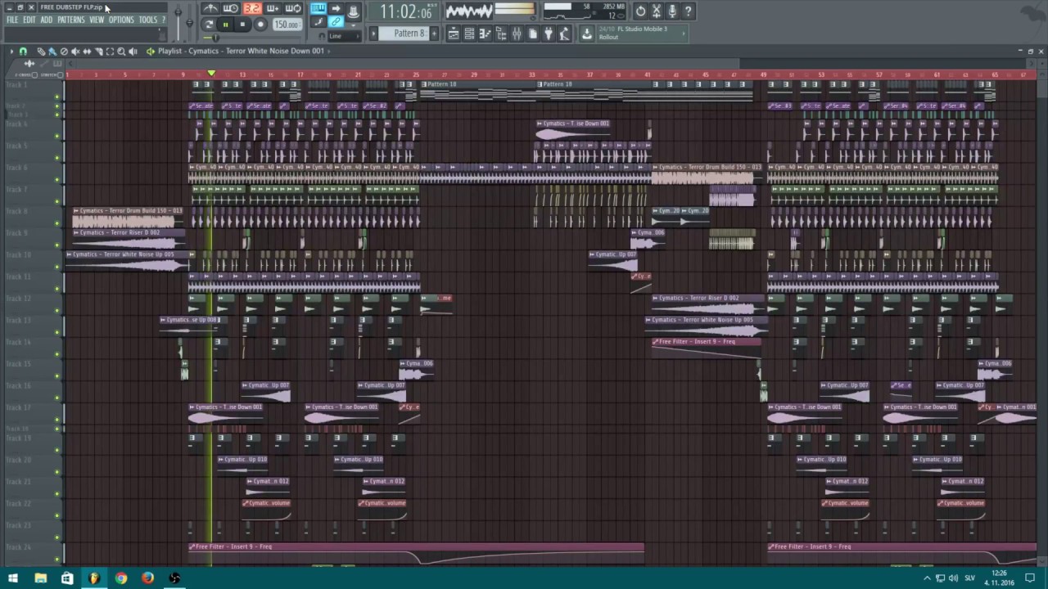
Task: Open the Mixer view button
Action: (517, 34)
